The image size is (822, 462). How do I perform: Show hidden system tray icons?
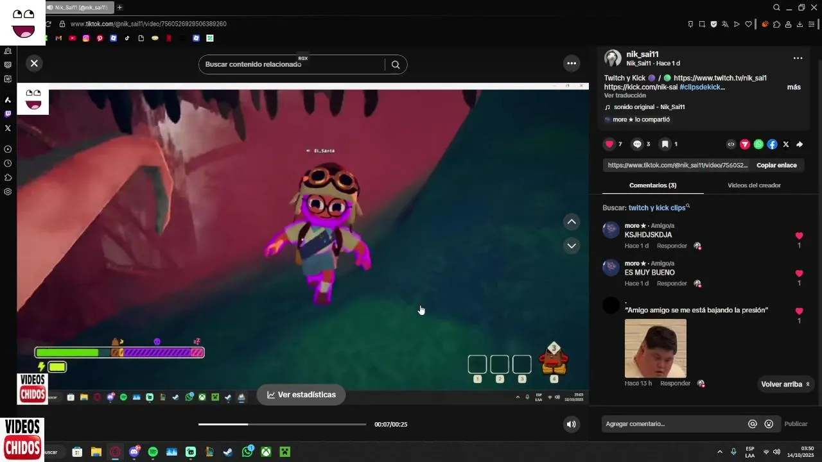click(x=720, y=452)
